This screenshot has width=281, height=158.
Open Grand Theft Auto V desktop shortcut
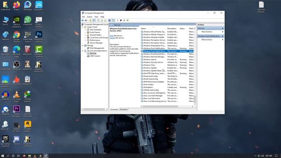[28, 37]
